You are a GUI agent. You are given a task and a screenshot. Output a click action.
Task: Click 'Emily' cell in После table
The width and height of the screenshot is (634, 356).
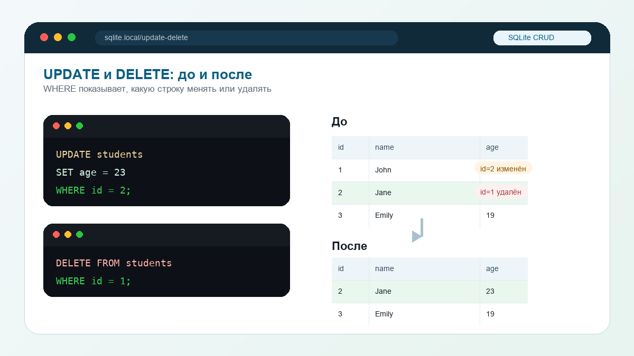tap(424, 314)
